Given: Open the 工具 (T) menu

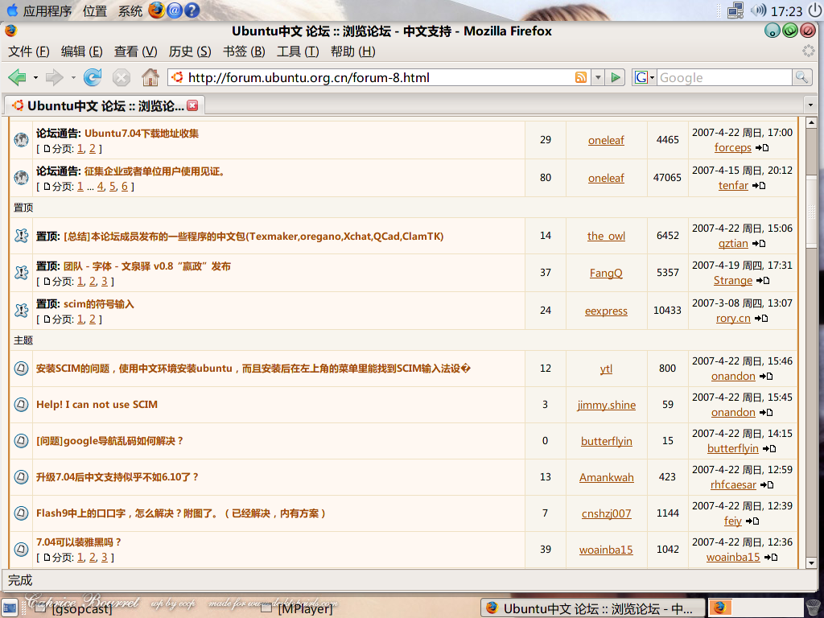Looking at the screenshot, I should coord(298,51).
